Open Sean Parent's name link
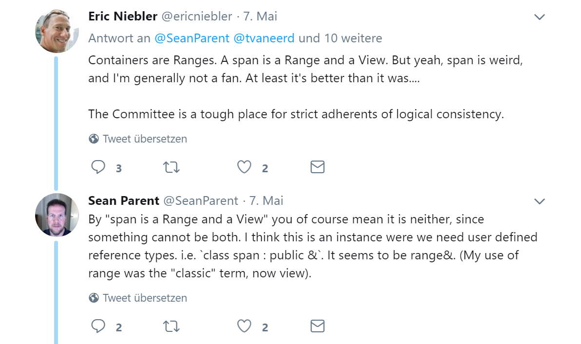This screenshot has height=344, width=581. [123, 200]
